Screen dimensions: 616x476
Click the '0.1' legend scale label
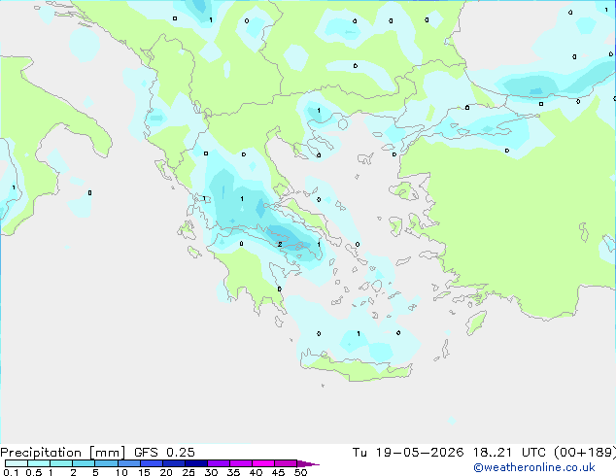[11, 472]
